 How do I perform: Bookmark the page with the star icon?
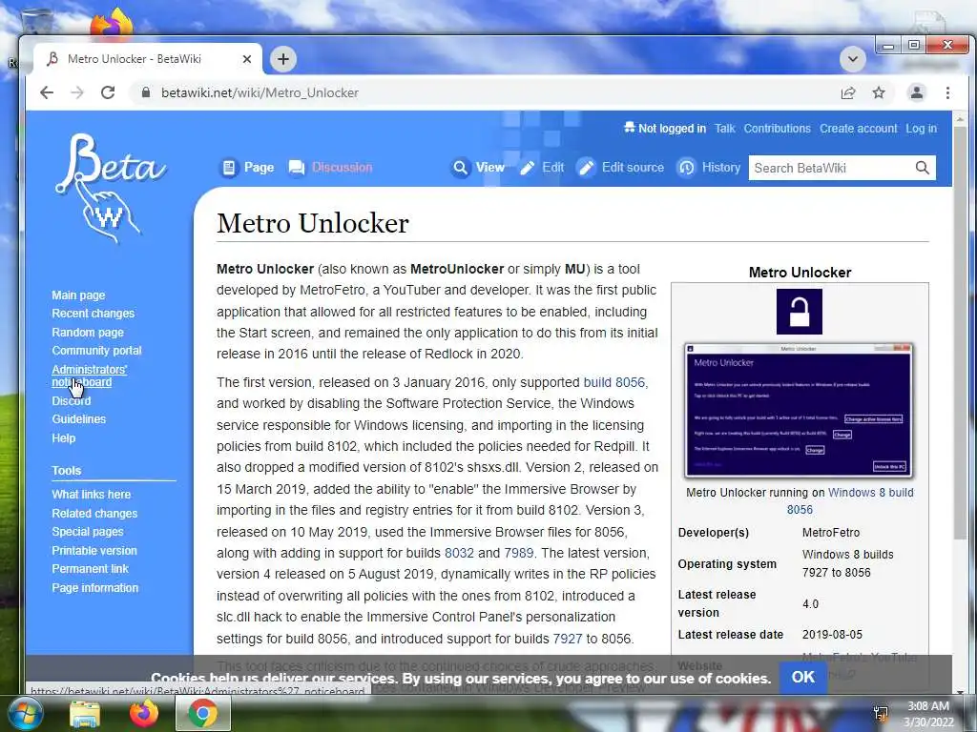(879, 92)
